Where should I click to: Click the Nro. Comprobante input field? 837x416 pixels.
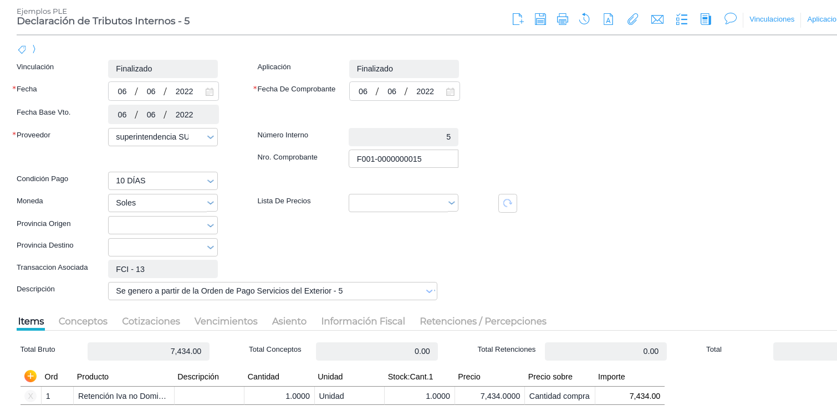(403, 159)
